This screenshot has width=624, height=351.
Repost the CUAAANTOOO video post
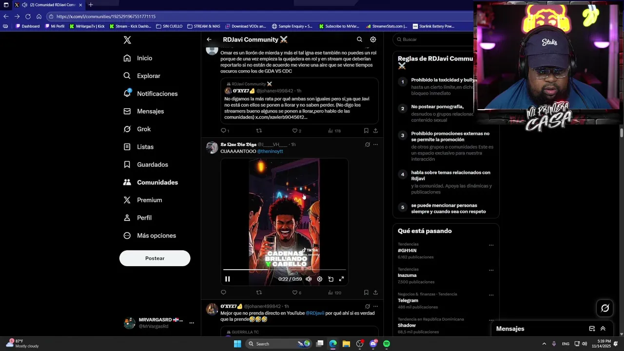point(259,292)
